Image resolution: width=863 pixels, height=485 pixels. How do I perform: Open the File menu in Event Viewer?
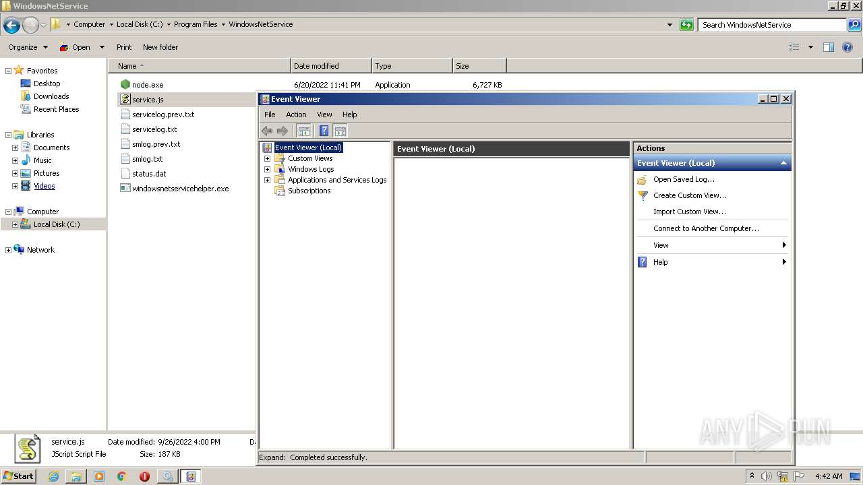[270, 115]
